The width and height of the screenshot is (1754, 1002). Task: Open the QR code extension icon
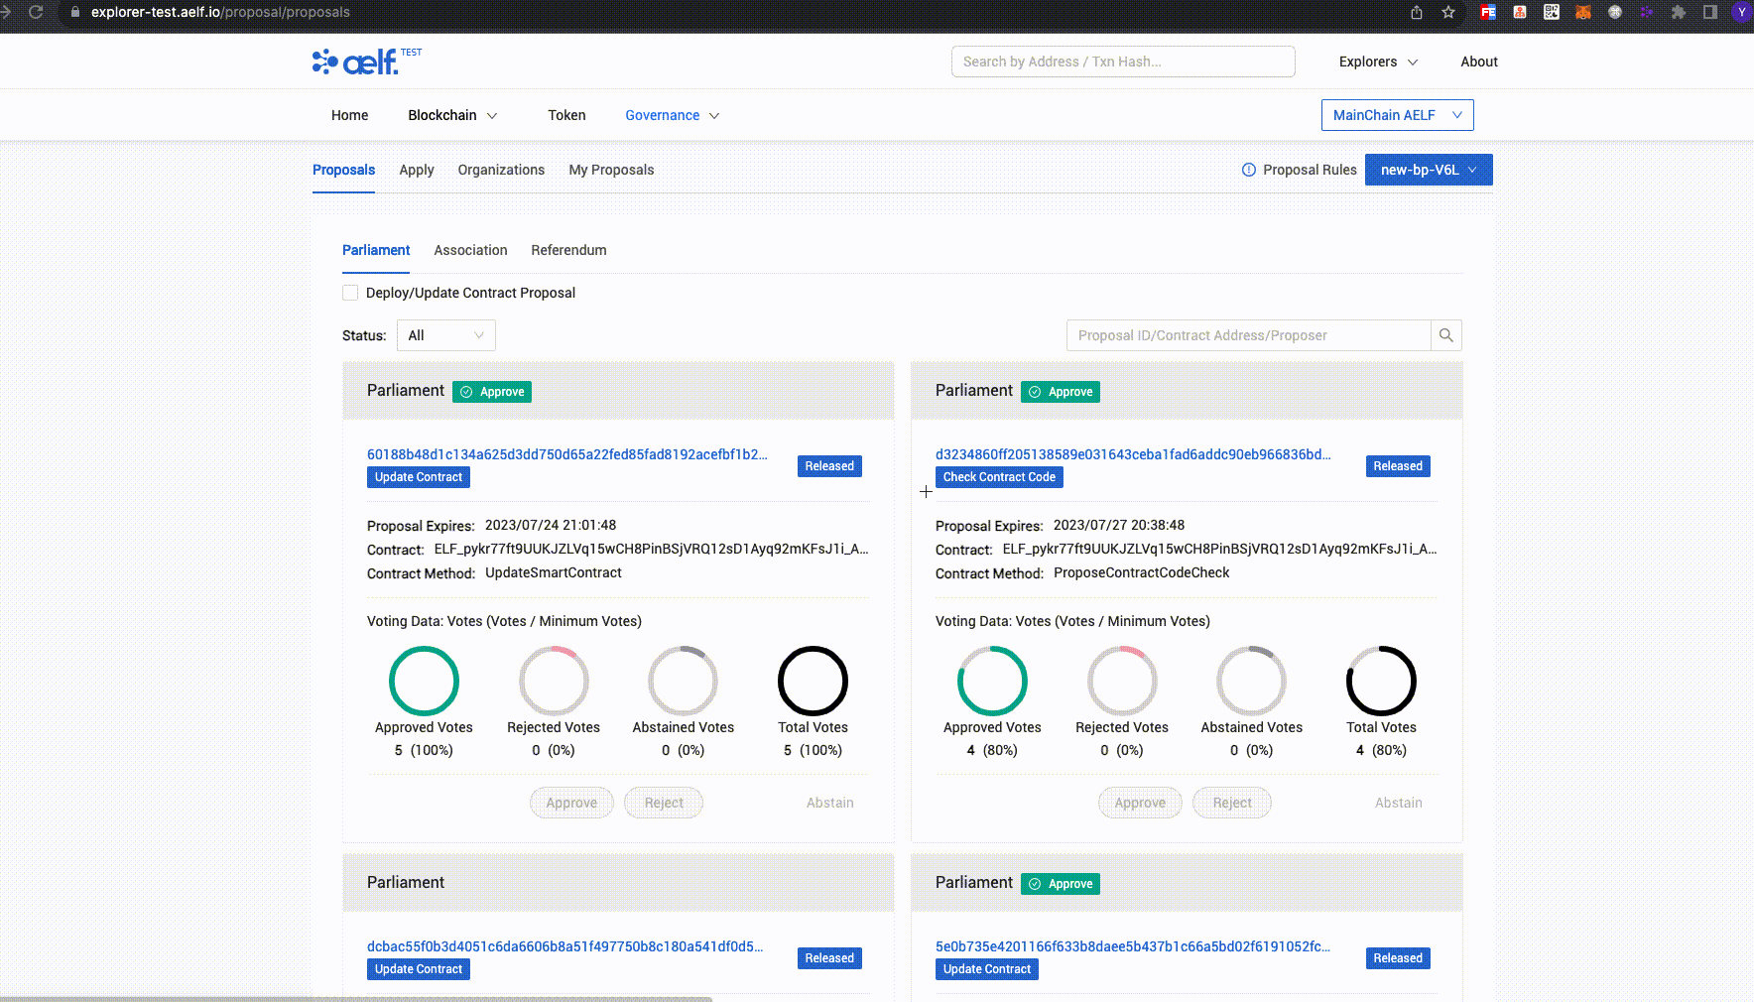click(x=1552, y=12)
